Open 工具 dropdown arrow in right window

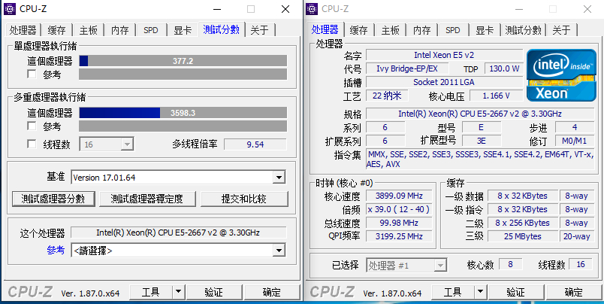point(480,292)
